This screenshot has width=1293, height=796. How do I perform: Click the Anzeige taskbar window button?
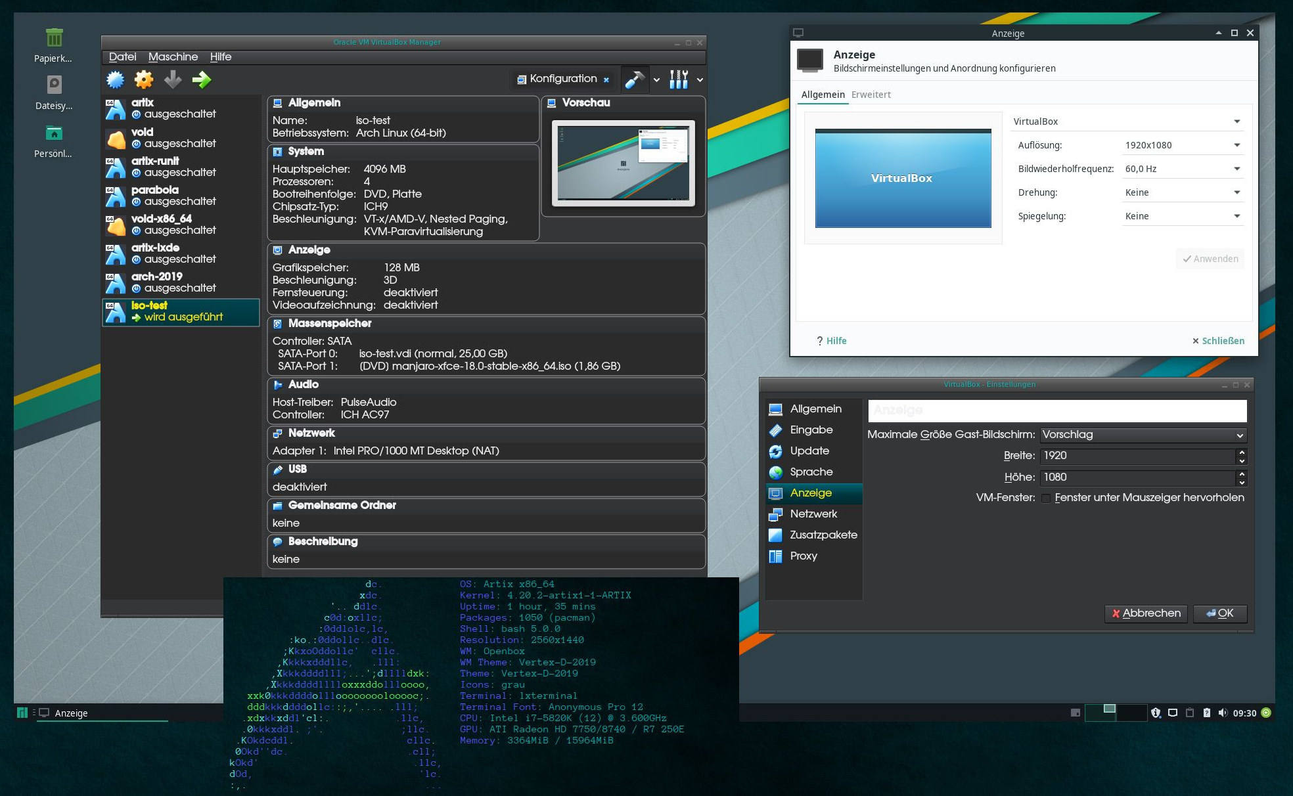coord(102,713)
